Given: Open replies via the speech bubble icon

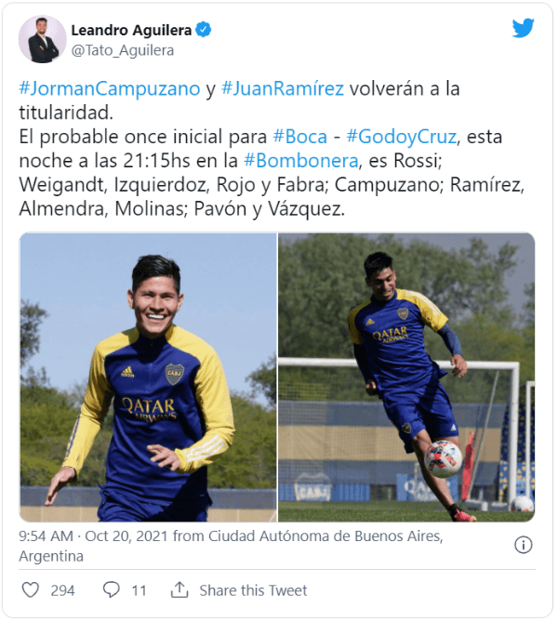Looking at the screenshot, I should pyautogui.click(x=111, y=589).
